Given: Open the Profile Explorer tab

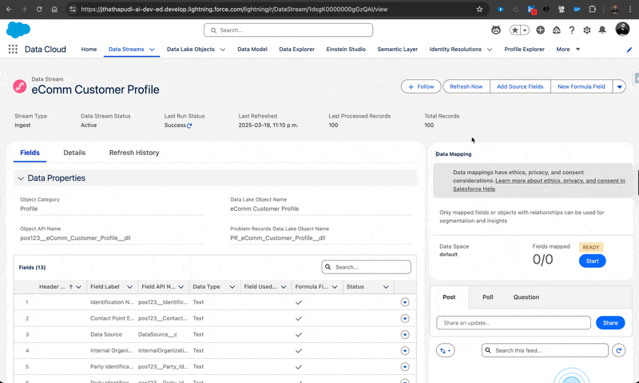Looking at the screenshot, I should tap(524, 50).
